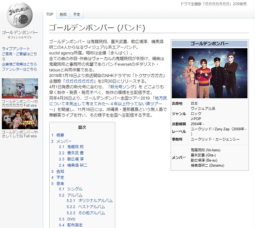
Task: Open the 企業様ご依頼はこちら link
Action: tap(19, 64)
